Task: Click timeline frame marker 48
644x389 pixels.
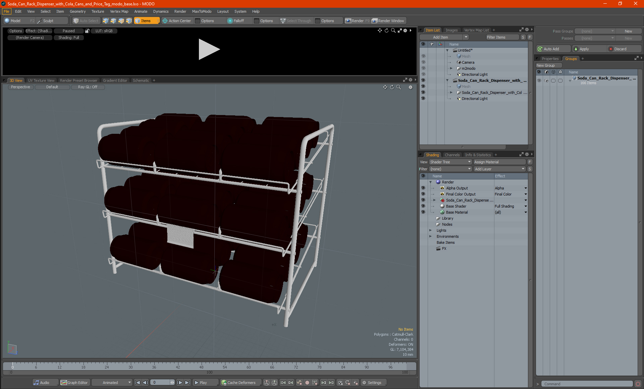Action: 201,367
